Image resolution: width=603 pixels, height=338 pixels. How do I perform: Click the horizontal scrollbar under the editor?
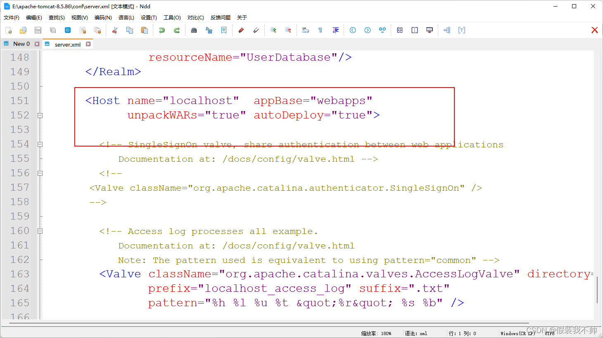(x=268, y=323)
